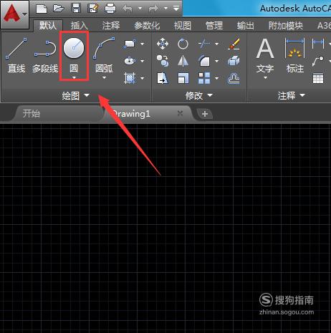Expand the ellipse tool dropdown arrow
The height and width of the screenshot is (333, 331).
[143, 61]
